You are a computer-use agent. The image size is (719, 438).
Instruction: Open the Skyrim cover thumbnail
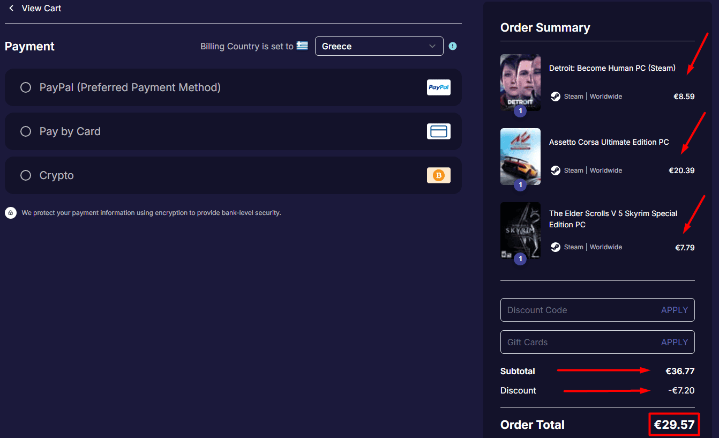(x=520, y=231)
